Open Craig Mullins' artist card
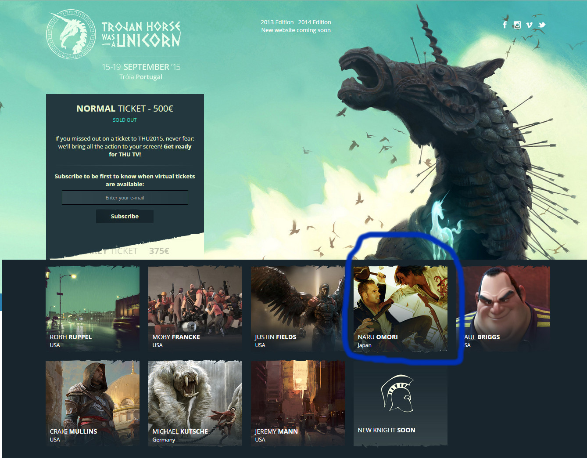Image resolution: width=587 pixels, height=460 pixels. pos(93,403)
